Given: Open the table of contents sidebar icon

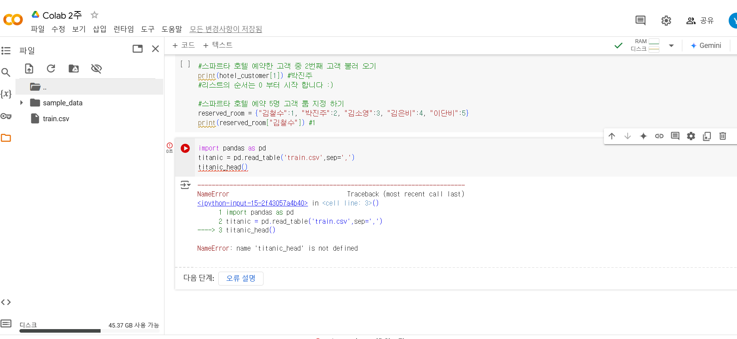Looking at the screenshot, I should (x=6, y=51).
